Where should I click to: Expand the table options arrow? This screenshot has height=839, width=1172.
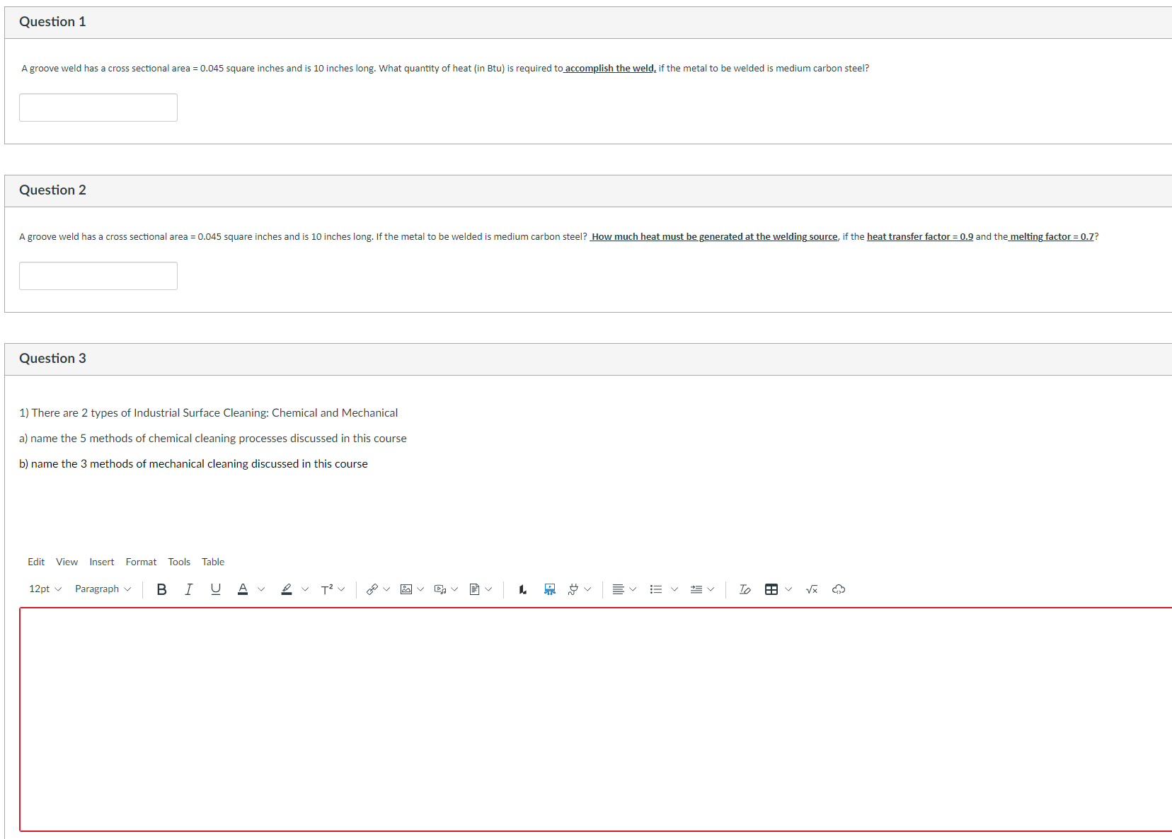[788, 589]
